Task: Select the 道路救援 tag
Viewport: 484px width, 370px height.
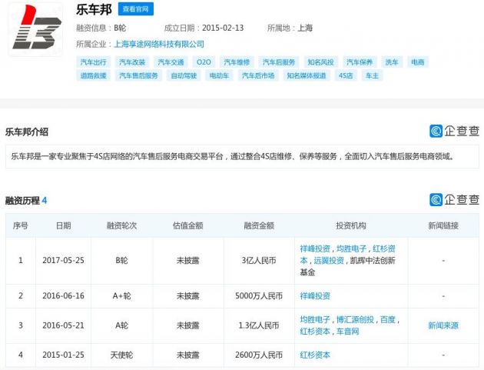Action: coord(93,75)
